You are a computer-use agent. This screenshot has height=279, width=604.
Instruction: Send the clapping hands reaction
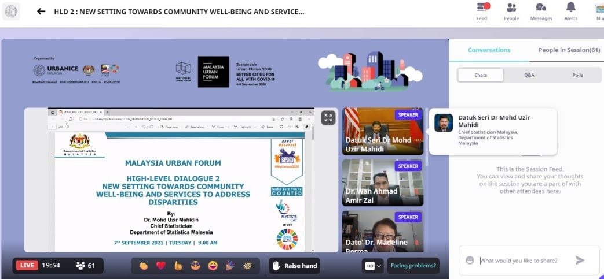click(143, 266)
